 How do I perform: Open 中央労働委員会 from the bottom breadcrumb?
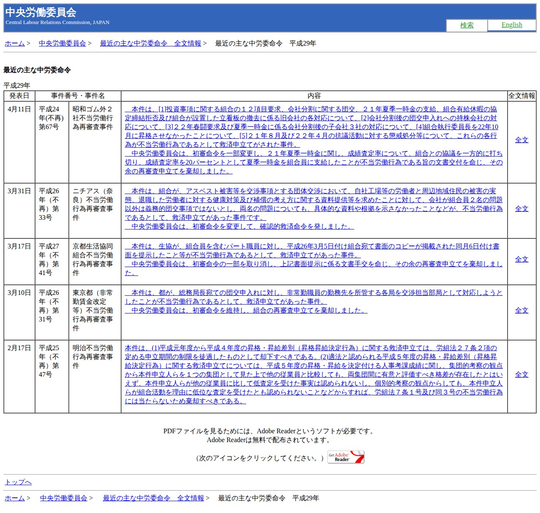(x=63, y=498)
